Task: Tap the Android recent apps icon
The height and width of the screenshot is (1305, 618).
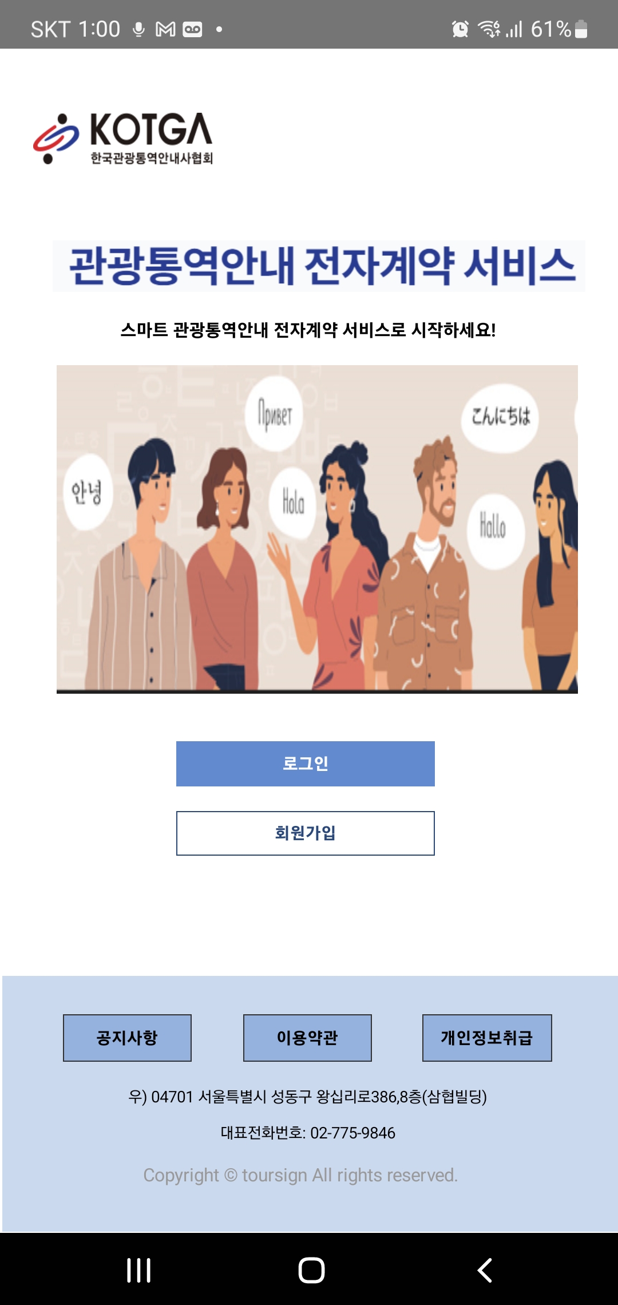Action: 138,1270
